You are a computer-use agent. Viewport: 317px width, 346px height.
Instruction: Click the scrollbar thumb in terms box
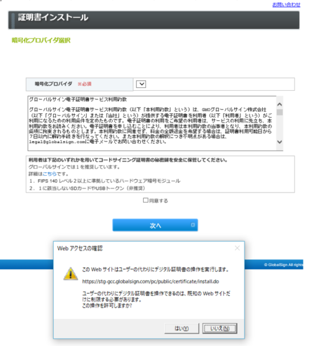(280, 112)
